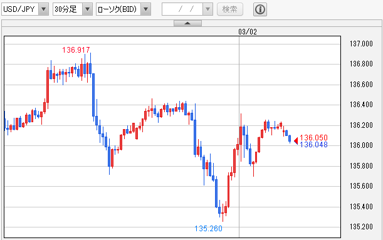Click the 03/02 date label

[x=248, y=32]
